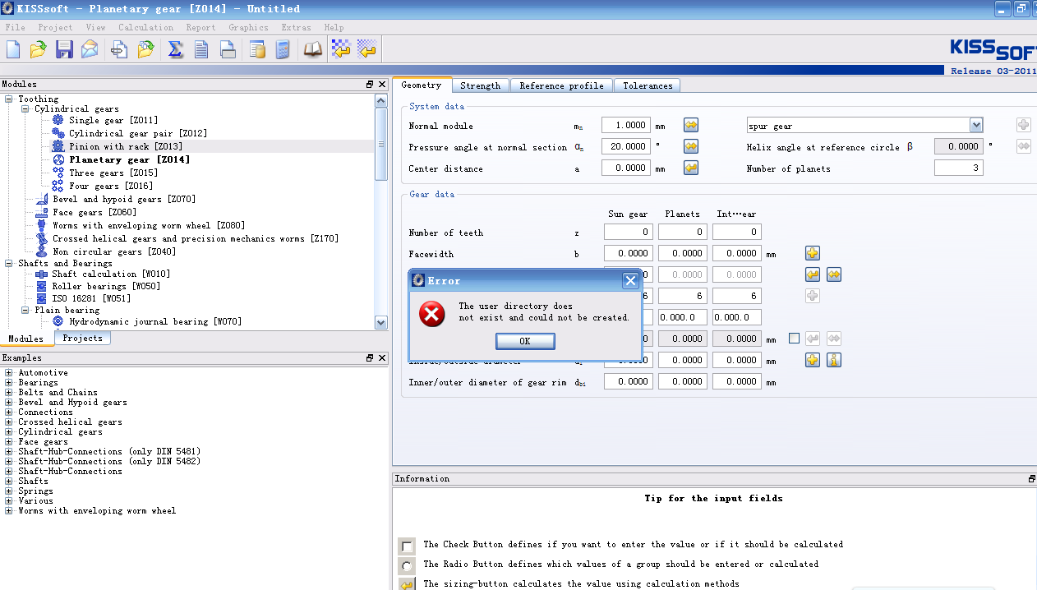Float the Examples panel using its title button
Viewport: 1037px width, 590px height.
[x=370, y=357]
